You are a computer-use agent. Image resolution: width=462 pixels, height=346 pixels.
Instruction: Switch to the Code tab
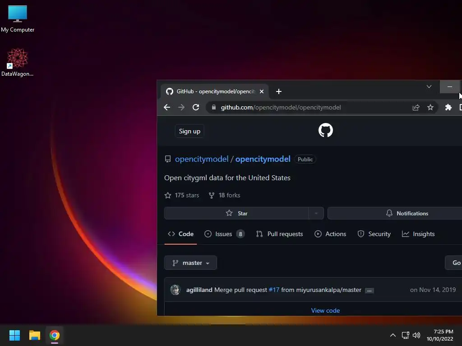(x=180, y=234)
